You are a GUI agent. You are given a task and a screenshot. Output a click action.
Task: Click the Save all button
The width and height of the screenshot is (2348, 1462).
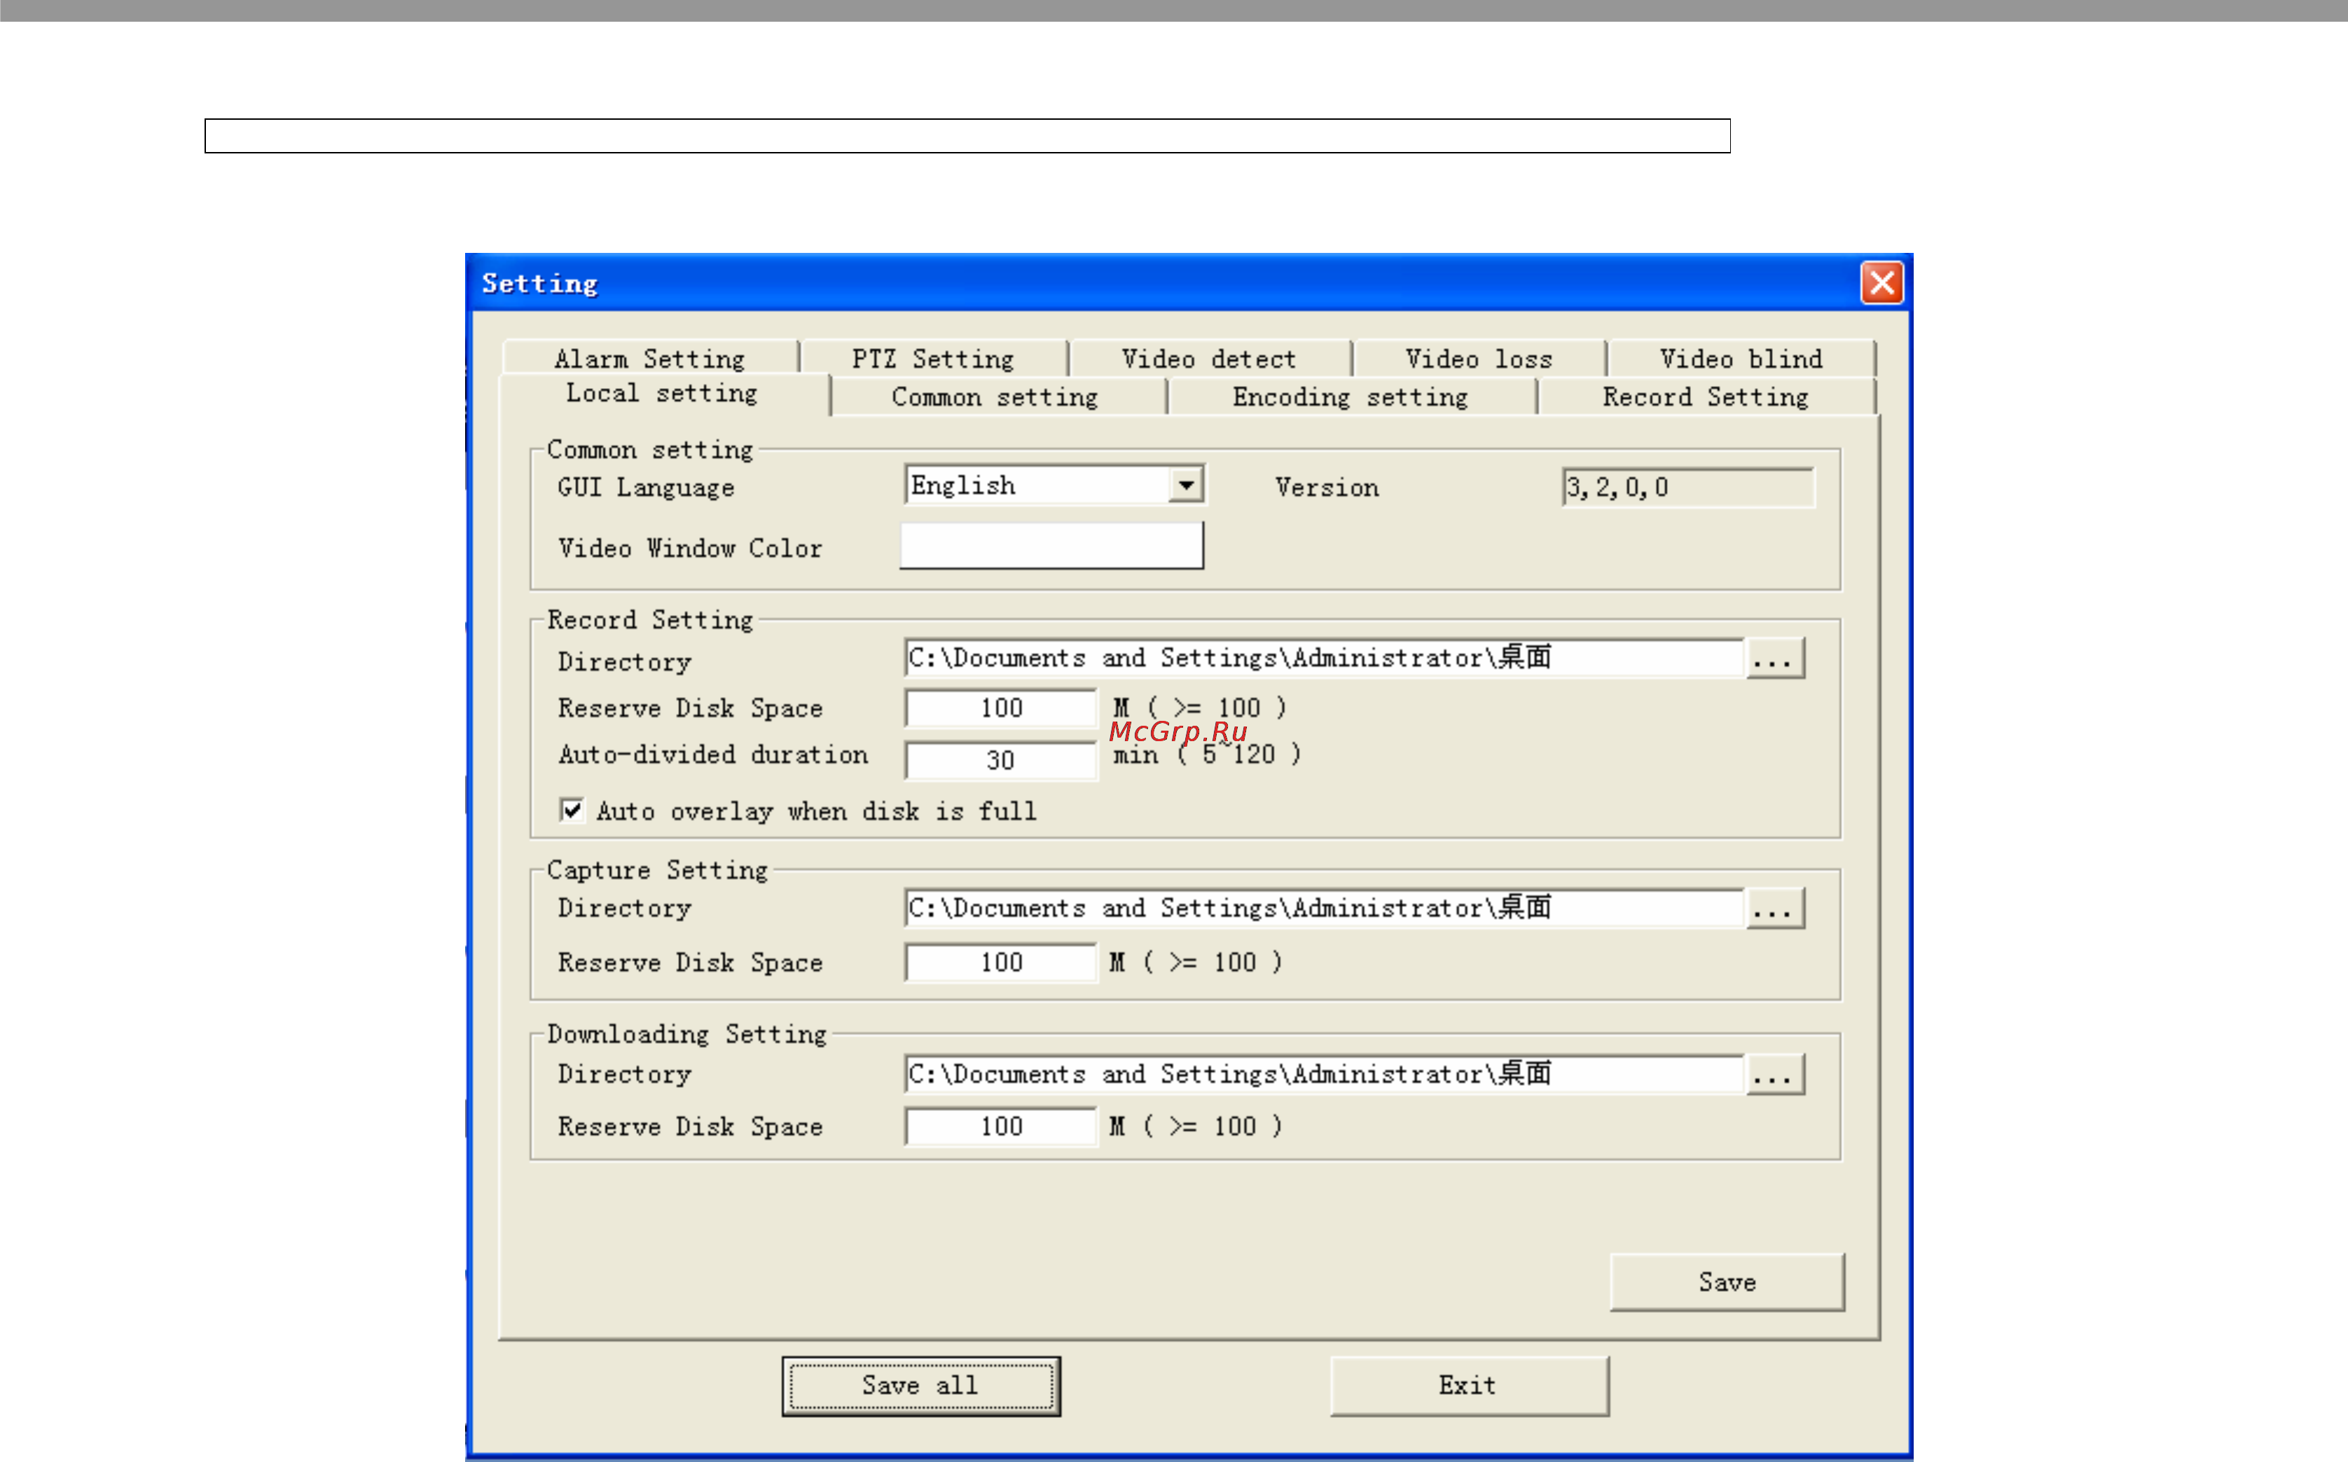(x=921, y=1386)
